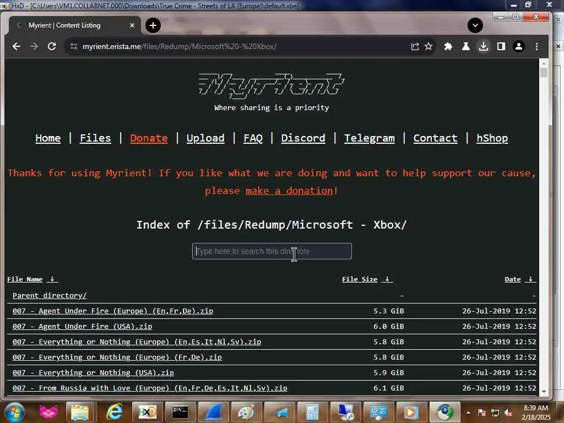564x423 pixels.
Task: Open the Discord navigation link
Action: [303, 138]
